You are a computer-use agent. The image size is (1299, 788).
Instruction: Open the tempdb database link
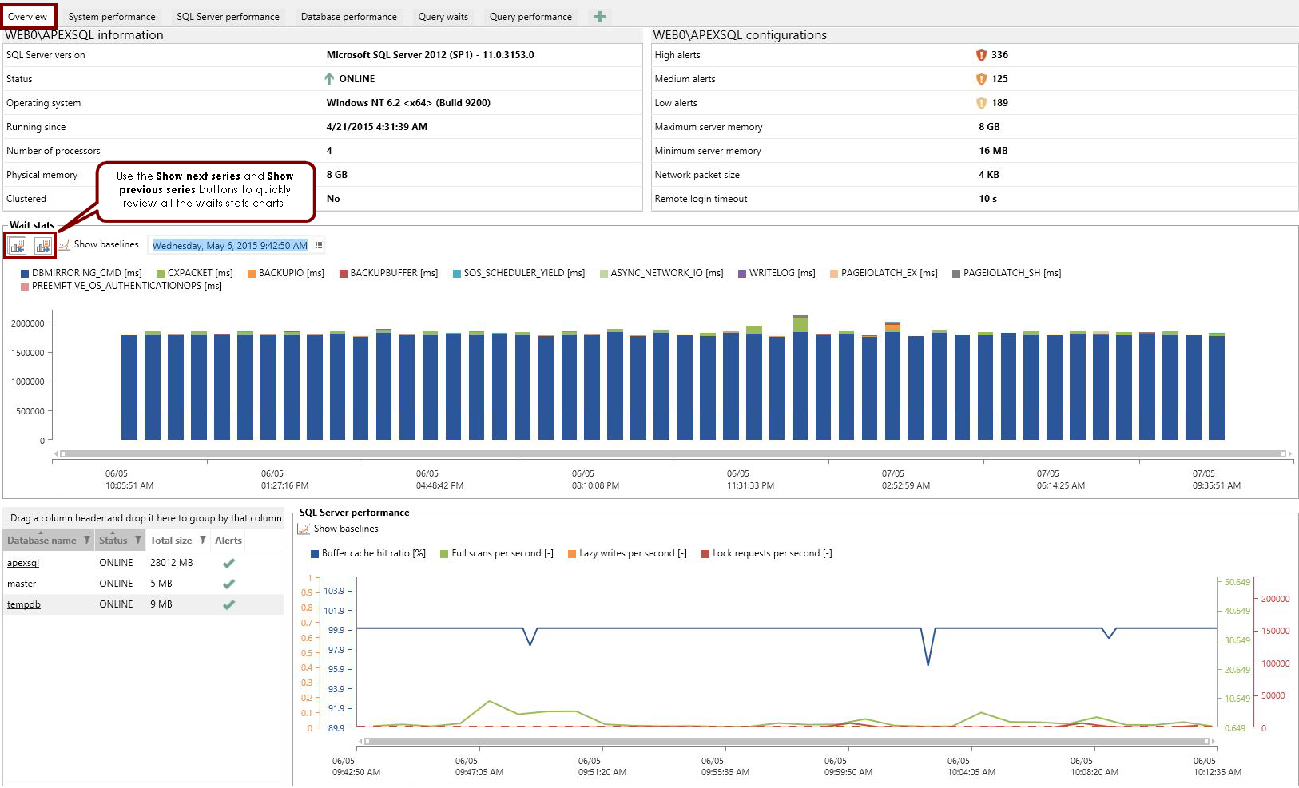24,604
